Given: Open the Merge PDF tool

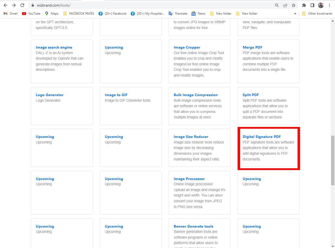Looking at the screenshot, I should (252, 47).
